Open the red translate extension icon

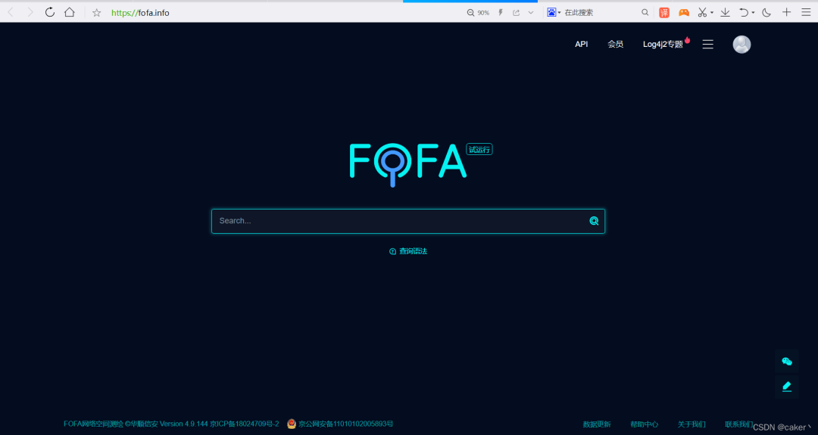(x=664, y=13)
